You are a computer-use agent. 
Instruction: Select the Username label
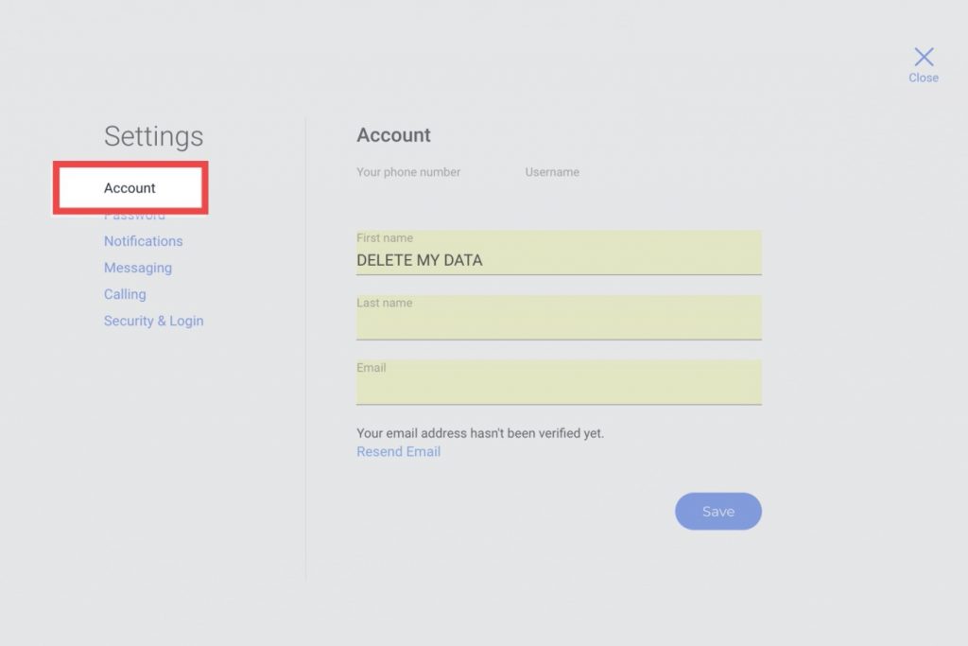point(552,172)
